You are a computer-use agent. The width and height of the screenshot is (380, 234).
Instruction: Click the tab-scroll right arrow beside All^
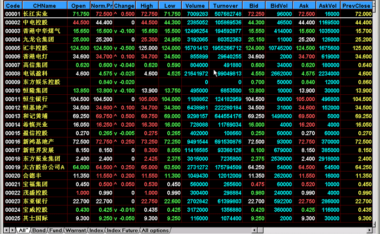[12, 230]
